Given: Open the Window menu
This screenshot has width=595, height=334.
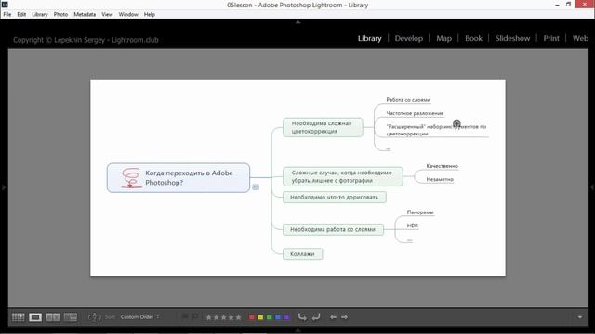Looking at the screenshot, I should [x=128, y=15].
